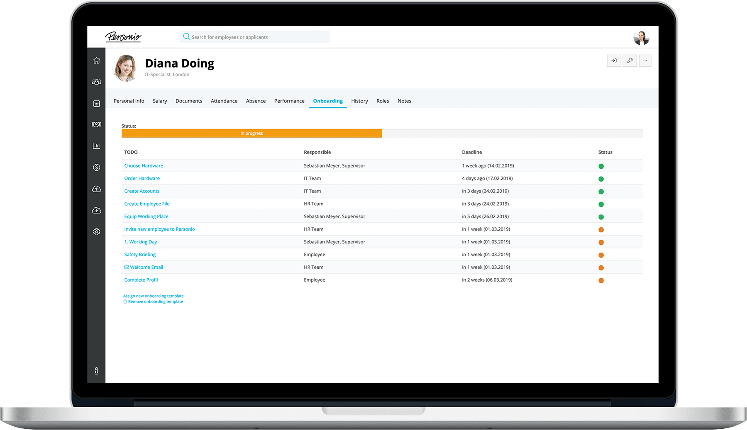Open the three-dots more options menu

tap(645, 61)
